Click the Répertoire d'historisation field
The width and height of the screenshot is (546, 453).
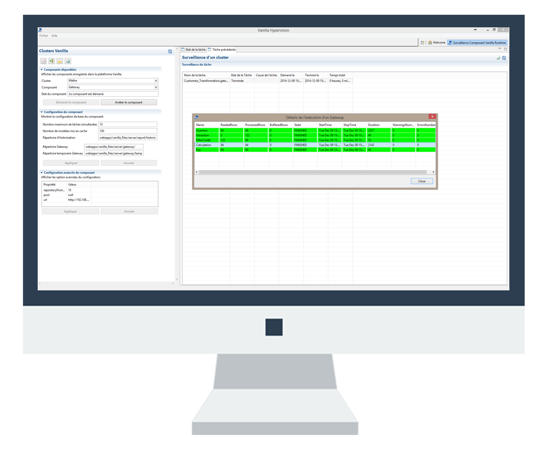pos(127,138)
